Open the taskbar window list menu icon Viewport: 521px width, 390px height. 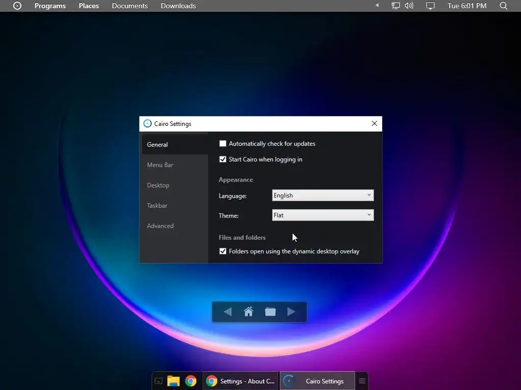coord(362,381)
